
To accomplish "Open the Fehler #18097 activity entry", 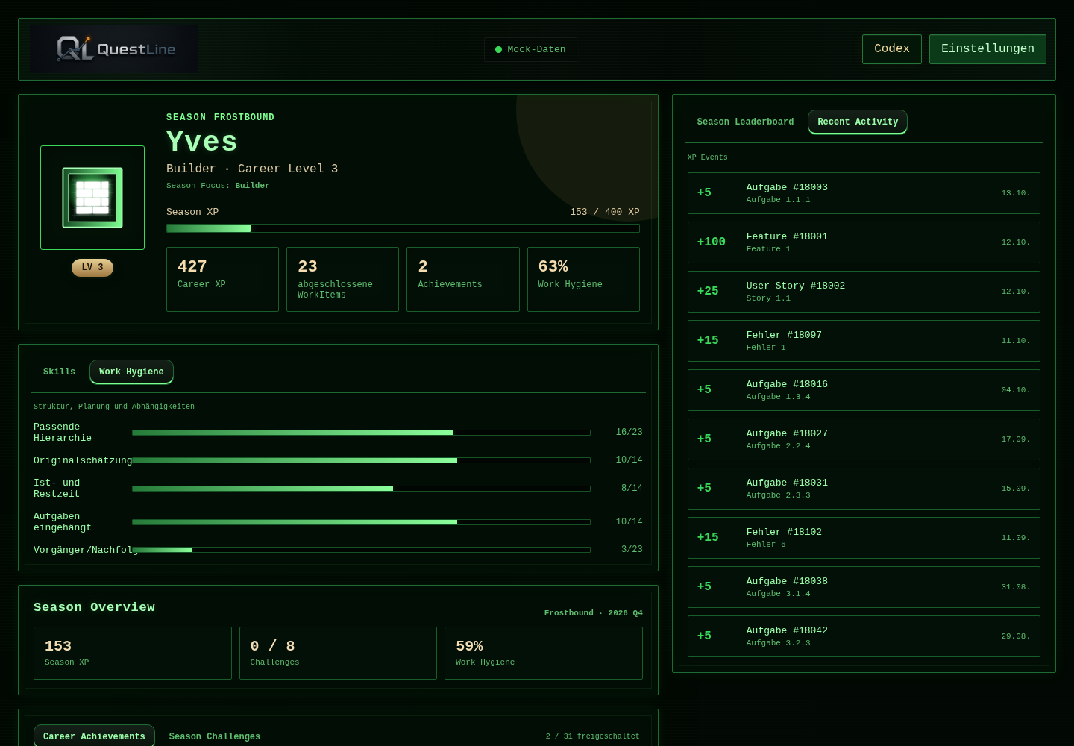I will 864,341.
